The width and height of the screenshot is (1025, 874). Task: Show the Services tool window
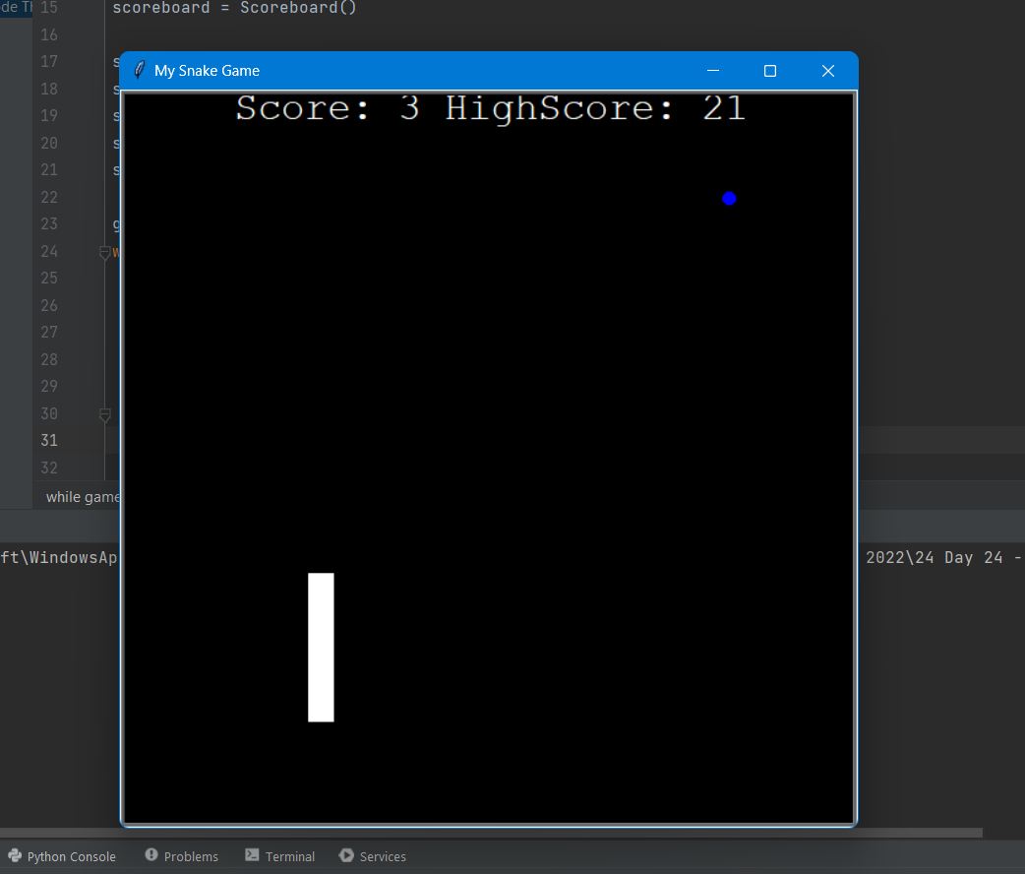[x=383, y=856]
